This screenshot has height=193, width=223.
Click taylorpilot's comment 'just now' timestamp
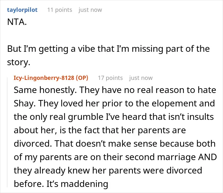pos(90,10)
